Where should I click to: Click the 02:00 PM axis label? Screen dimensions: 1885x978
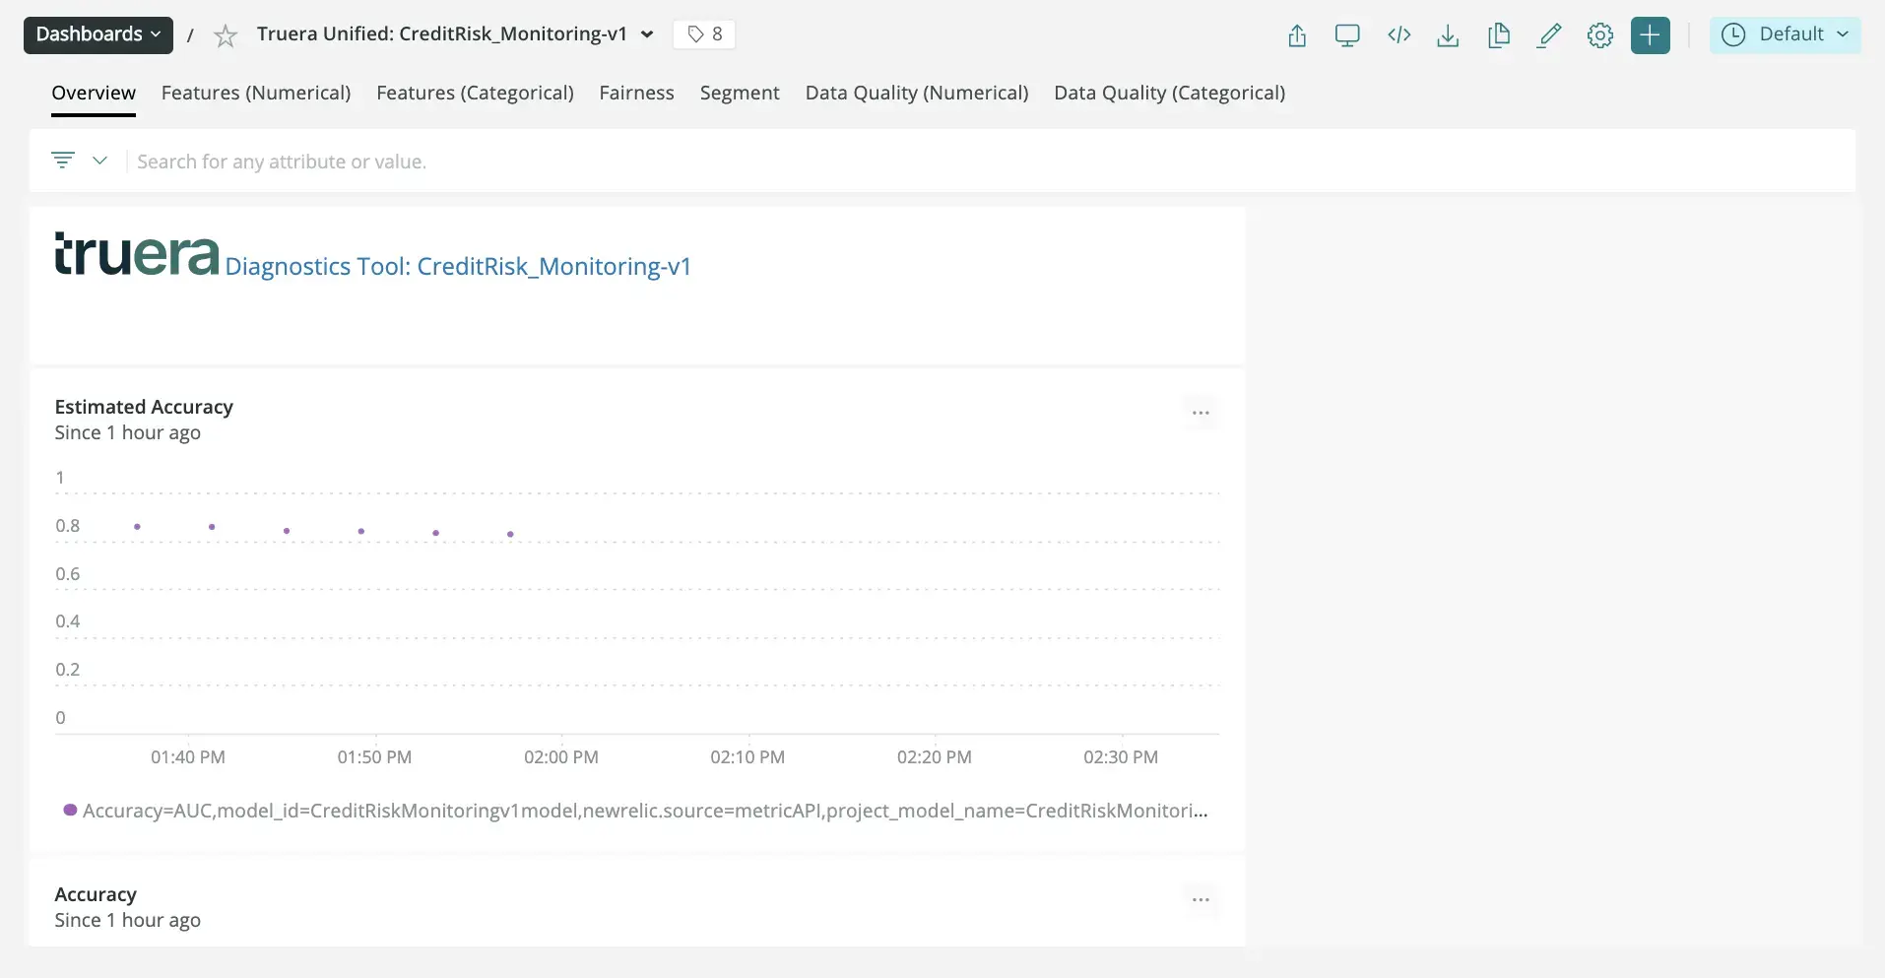pyautogui.click(x=561, y=757)
